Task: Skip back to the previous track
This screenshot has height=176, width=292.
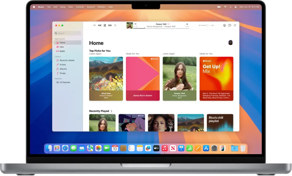Action: (100, 25)
